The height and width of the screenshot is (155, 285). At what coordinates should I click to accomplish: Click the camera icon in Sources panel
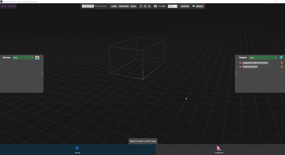(37, 58)
